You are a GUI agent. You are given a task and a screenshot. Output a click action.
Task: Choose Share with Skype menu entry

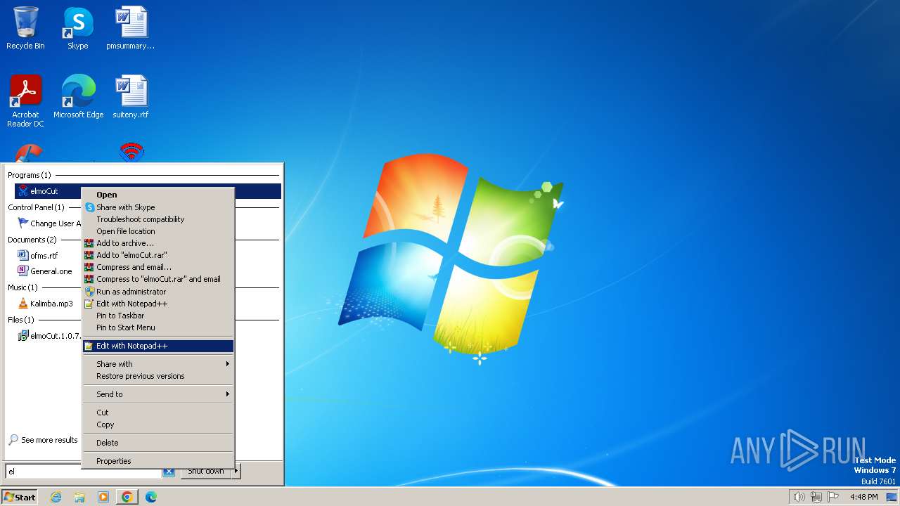pos(157,207)
